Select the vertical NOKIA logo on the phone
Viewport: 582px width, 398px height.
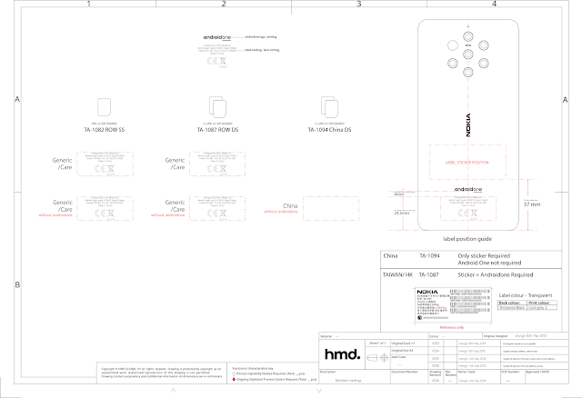(468, 125)
